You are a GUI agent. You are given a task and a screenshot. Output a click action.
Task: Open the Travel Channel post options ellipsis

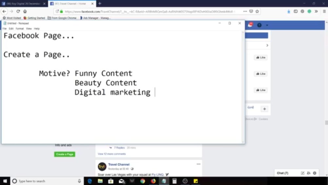tap(198, 164)
